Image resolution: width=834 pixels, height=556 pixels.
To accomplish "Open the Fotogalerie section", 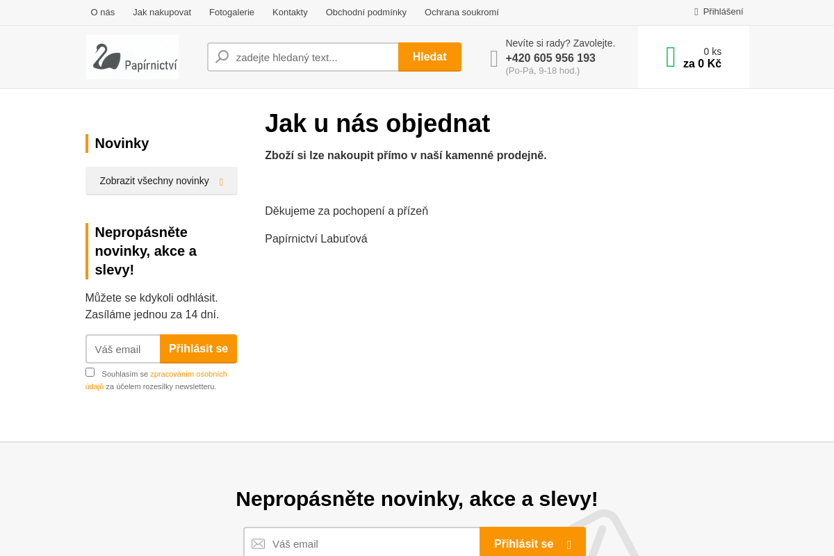I will pyautogui.click(x=231, y=12).
